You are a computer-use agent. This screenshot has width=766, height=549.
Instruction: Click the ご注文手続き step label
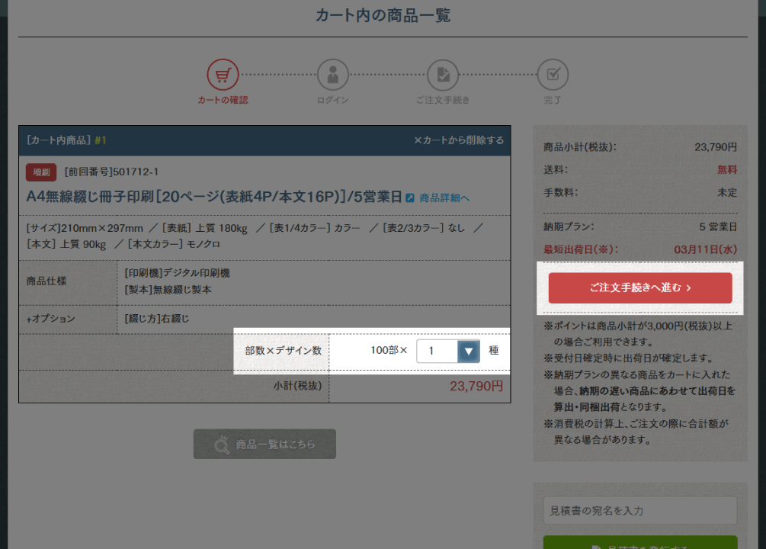point(442,100)
